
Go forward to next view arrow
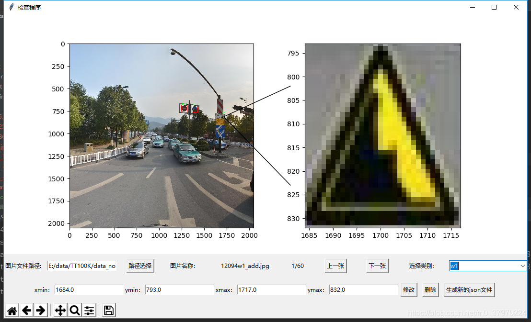click(x=41, y=310)
